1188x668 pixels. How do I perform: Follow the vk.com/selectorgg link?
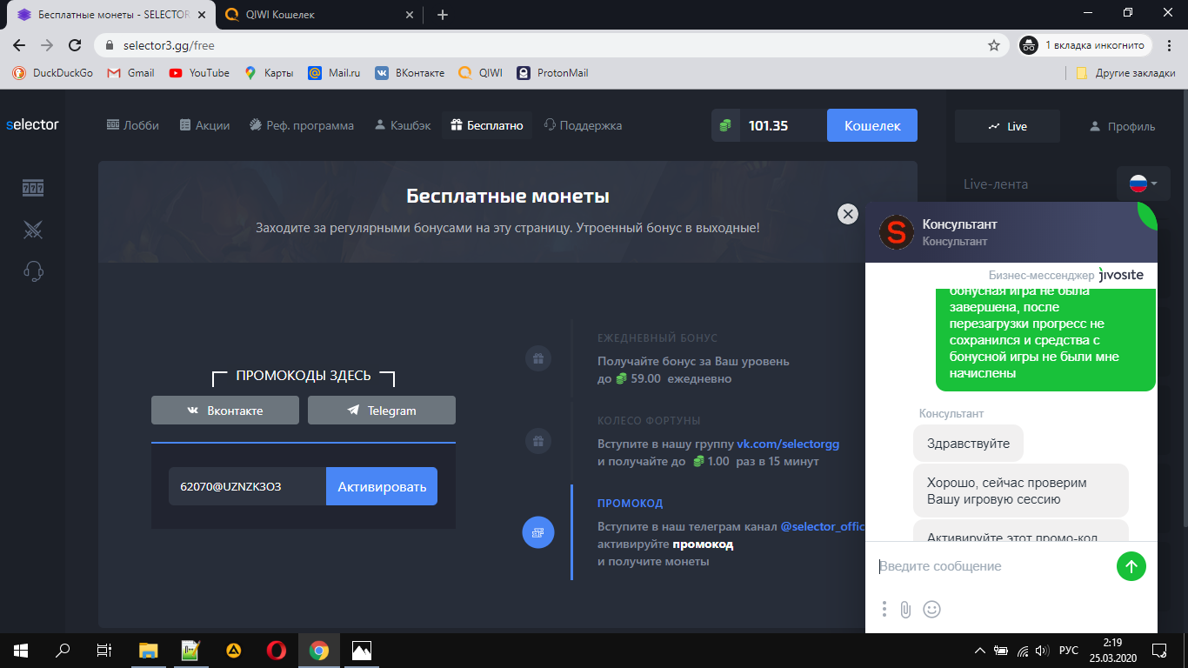788,444
